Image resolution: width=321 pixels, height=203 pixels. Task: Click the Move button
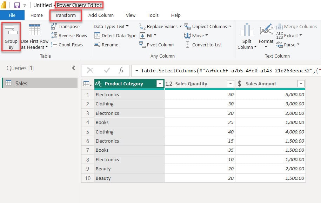(196, 36)
